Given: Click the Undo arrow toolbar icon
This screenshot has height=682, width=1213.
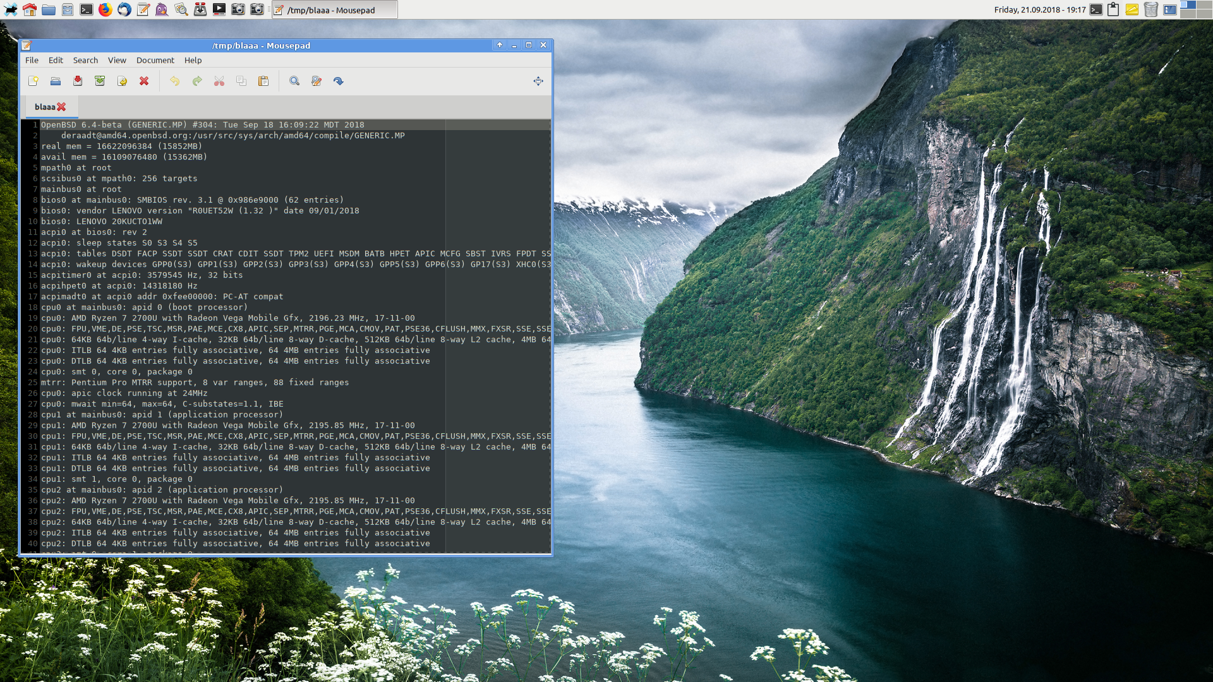Looking at the screenshot, I should 175,81.
